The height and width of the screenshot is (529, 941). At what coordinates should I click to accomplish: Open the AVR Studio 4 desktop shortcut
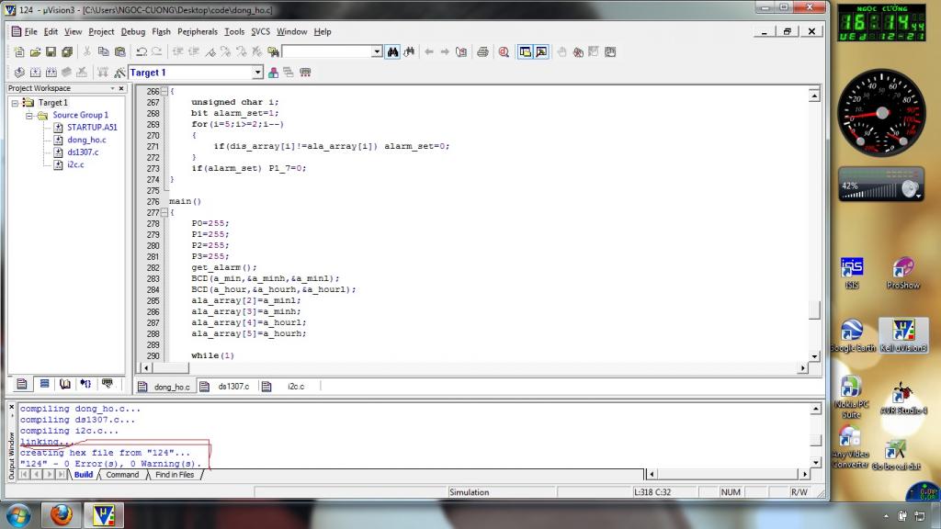(x=904, y=399)
